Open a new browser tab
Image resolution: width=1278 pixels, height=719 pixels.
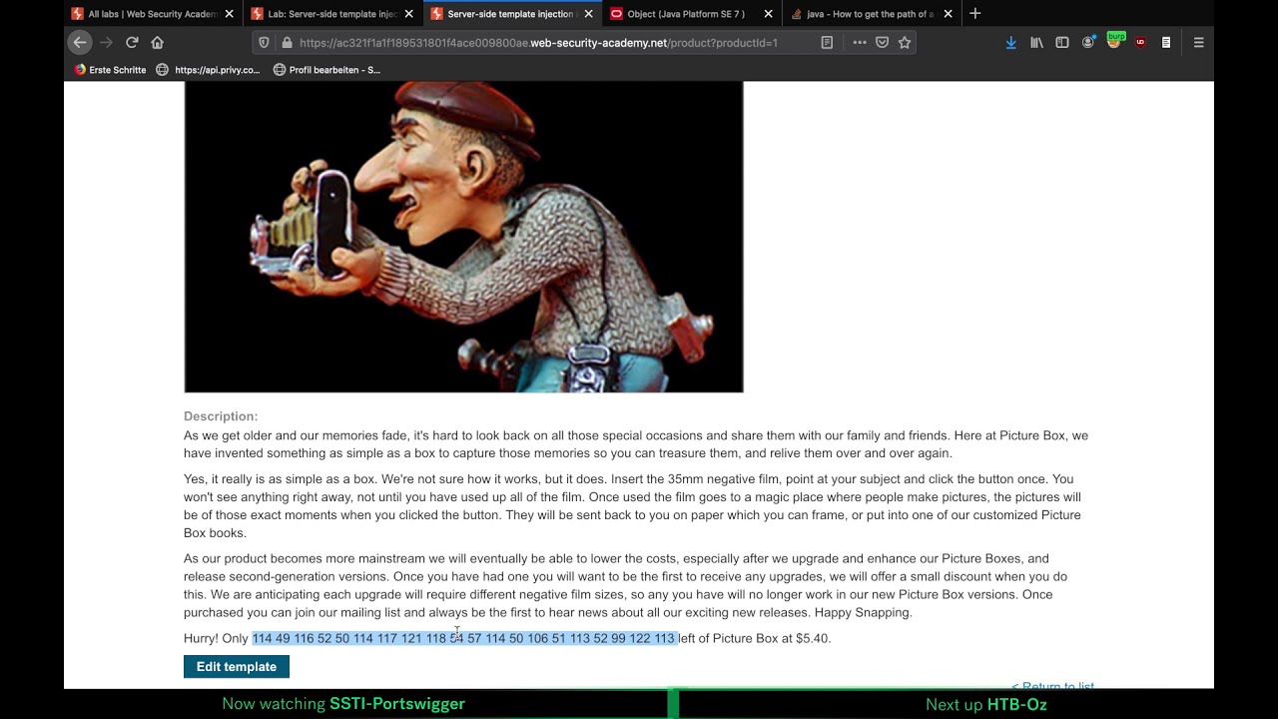[975, 14]
